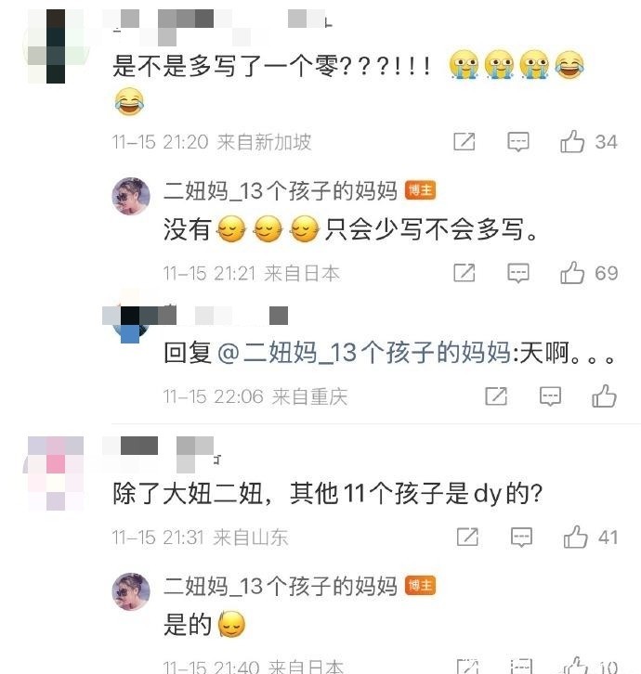The height and width of the screenshot is (674, 641).
Task: Share the 22:06 reply from 重庆
Action: 496,395
